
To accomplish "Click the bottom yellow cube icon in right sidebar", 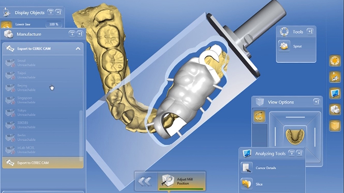I will point(335,126).
